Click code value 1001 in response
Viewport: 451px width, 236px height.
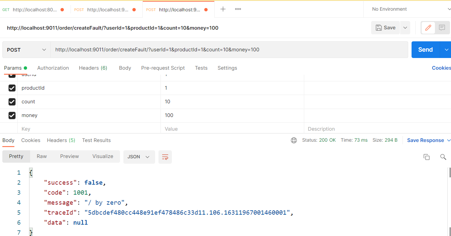pos(80,193)
